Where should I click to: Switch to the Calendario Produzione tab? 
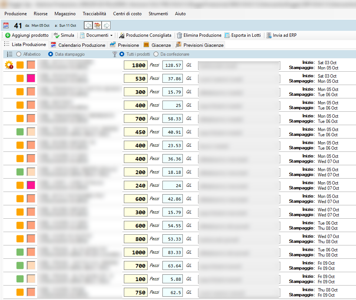(x=78, y=45)
